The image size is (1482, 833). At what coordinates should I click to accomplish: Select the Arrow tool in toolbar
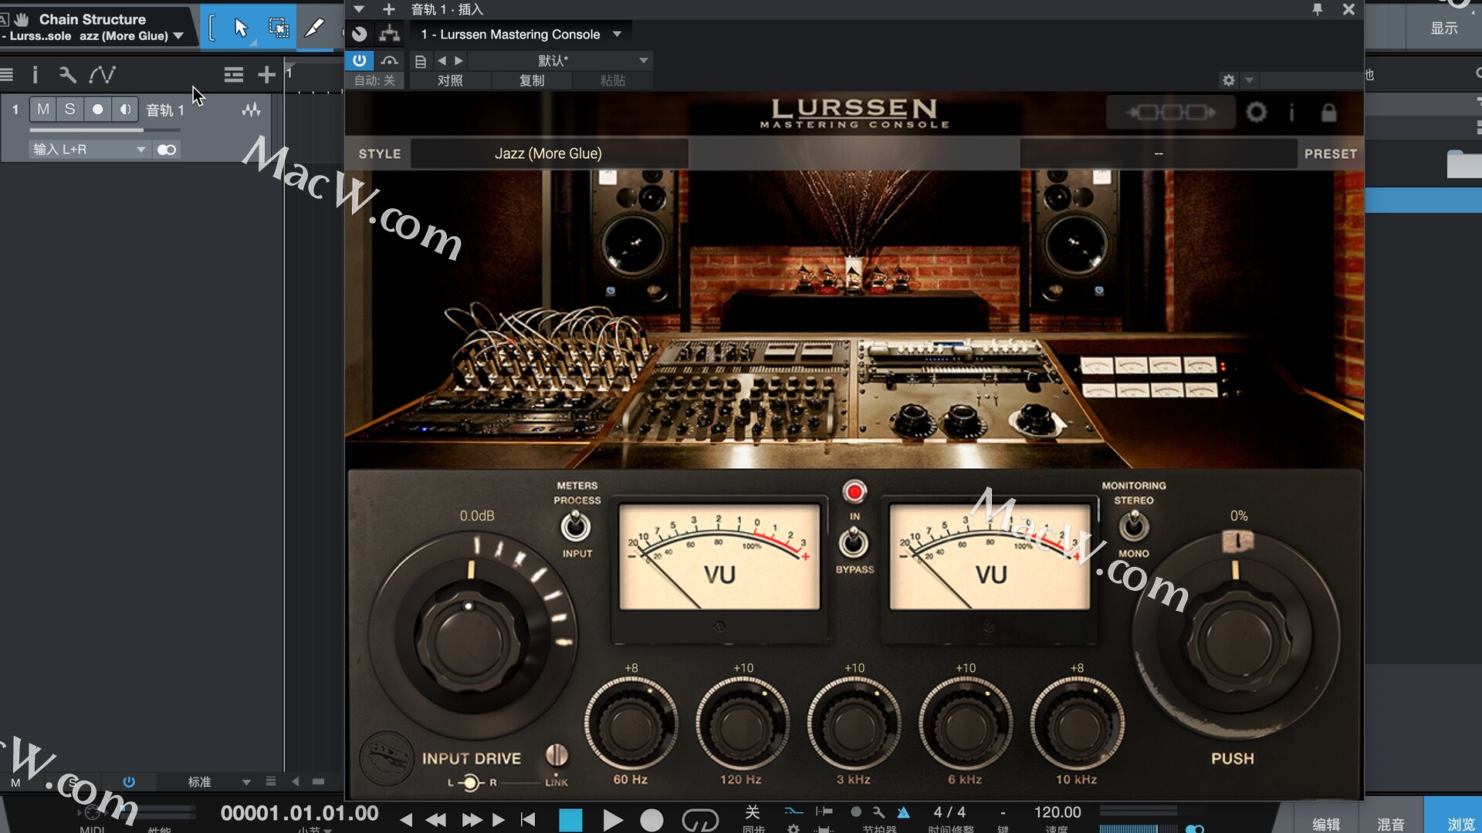pos(241,29)
